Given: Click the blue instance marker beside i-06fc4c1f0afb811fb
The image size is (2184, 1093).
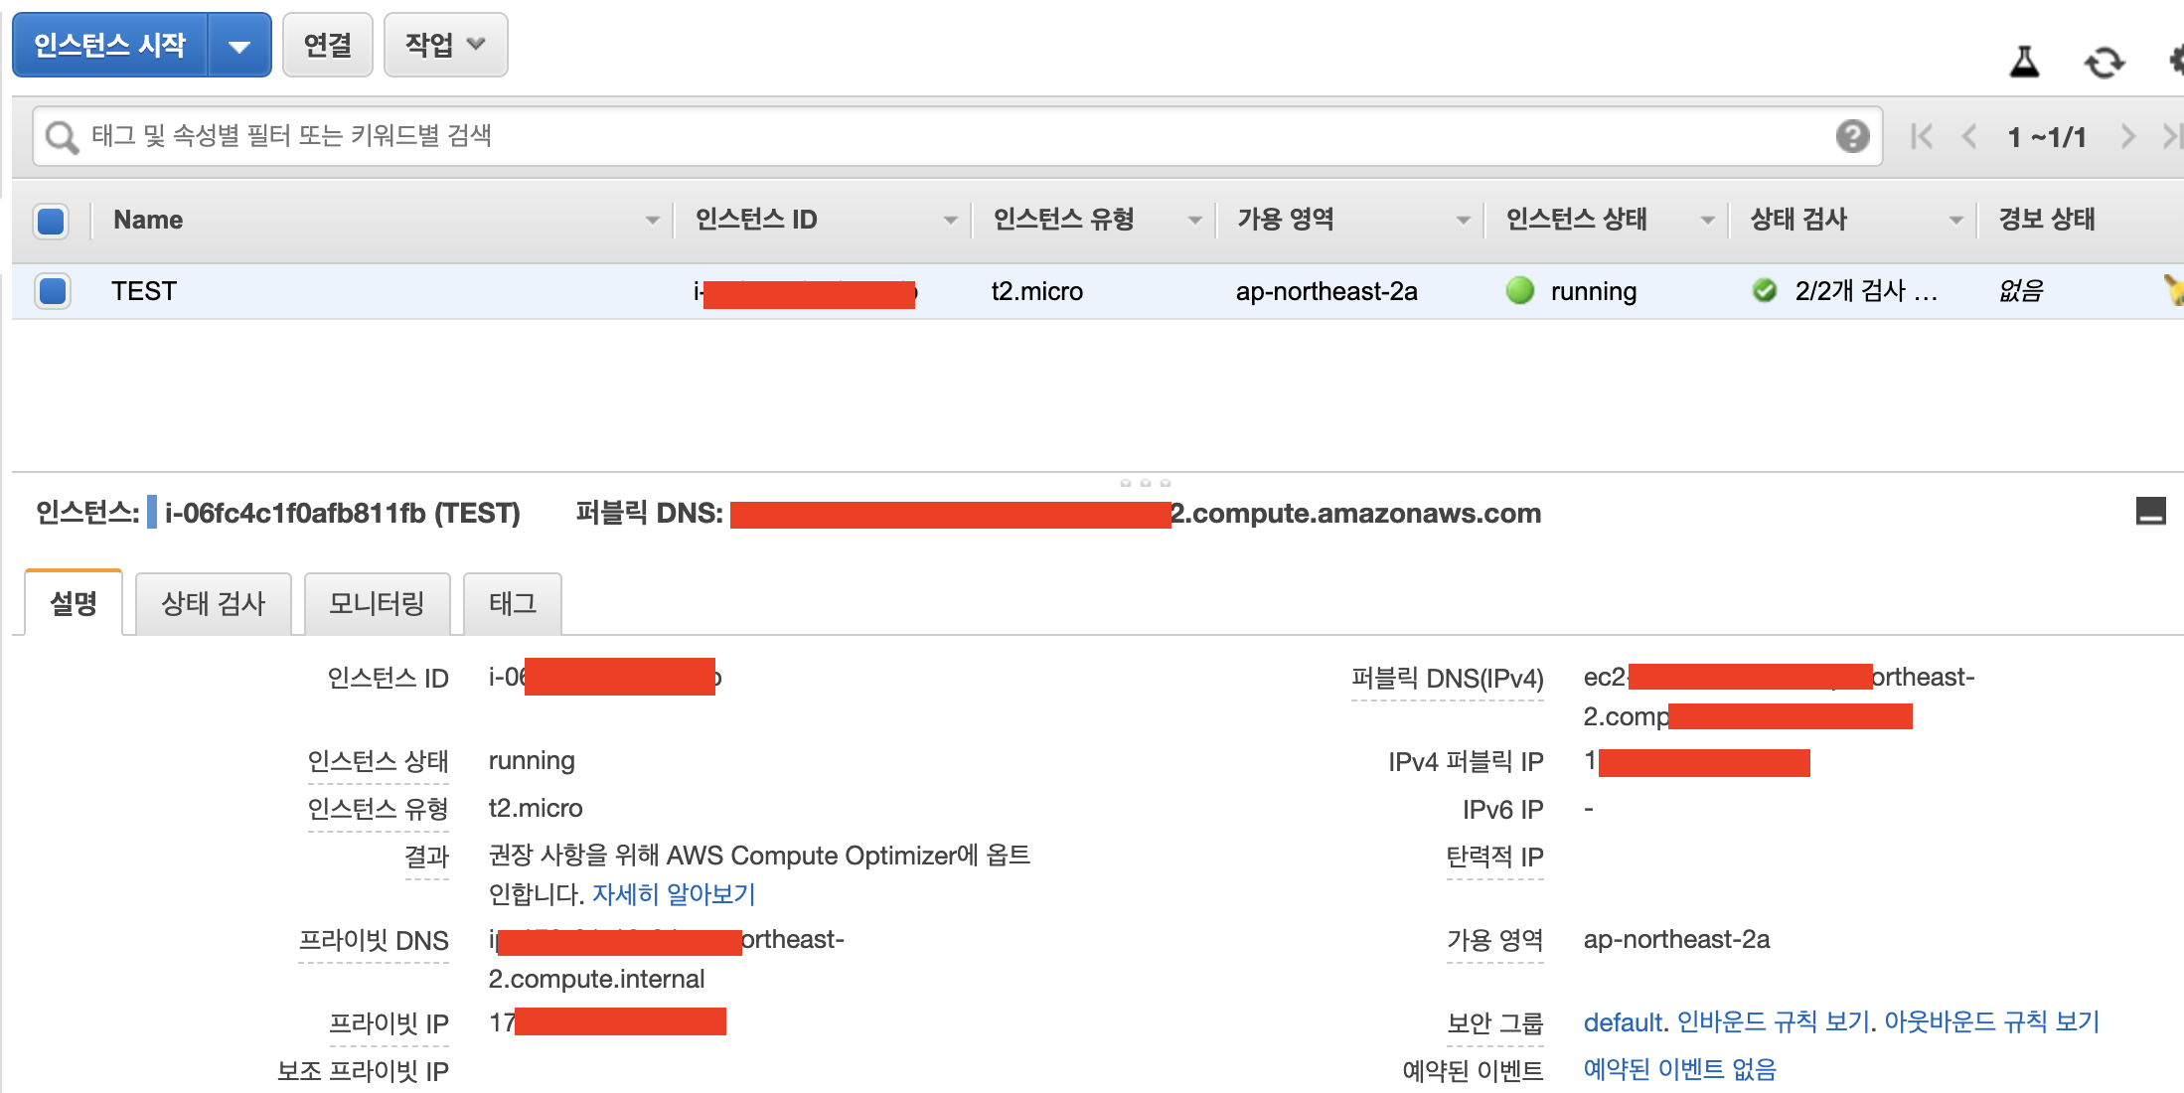Looking at the screenshot, I should click(152, 512).
